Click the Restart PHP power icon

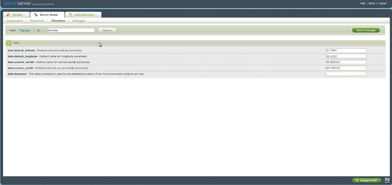[356, 180]
